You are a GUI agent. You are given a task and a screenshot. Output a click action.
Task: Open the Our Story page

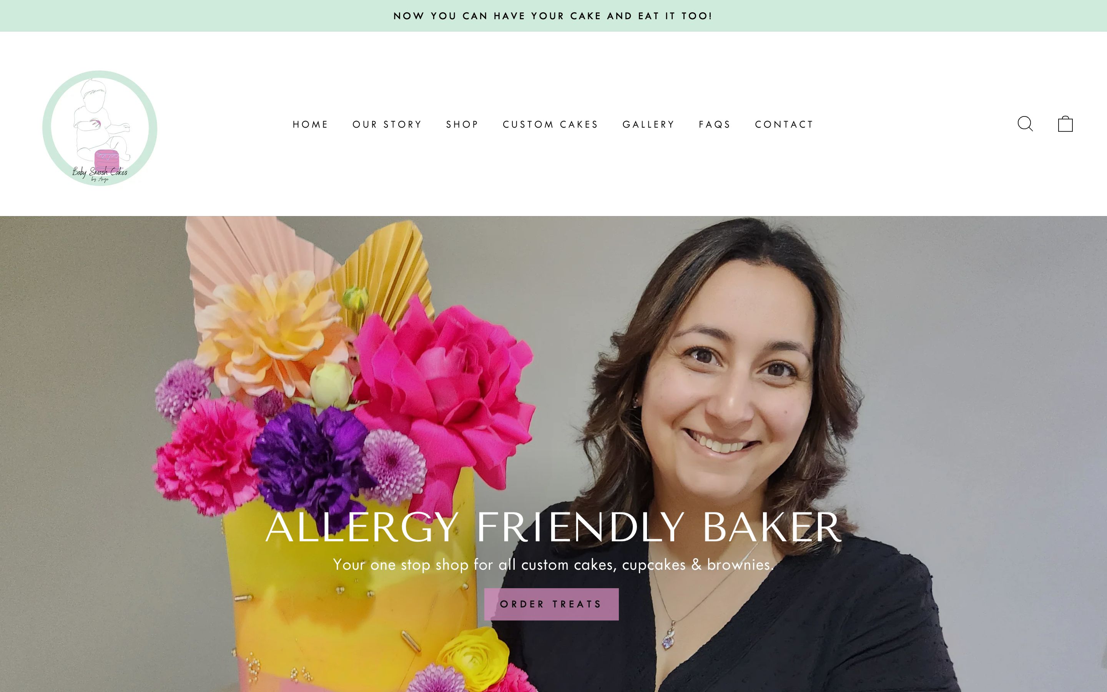pos(387,125)
